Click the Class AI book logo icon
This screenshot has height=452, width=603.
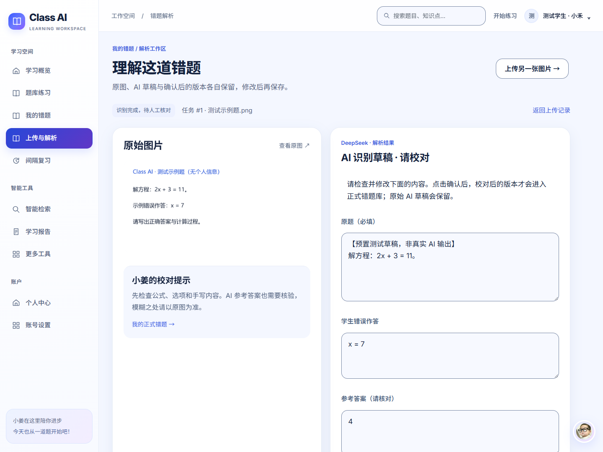[17, 21]
